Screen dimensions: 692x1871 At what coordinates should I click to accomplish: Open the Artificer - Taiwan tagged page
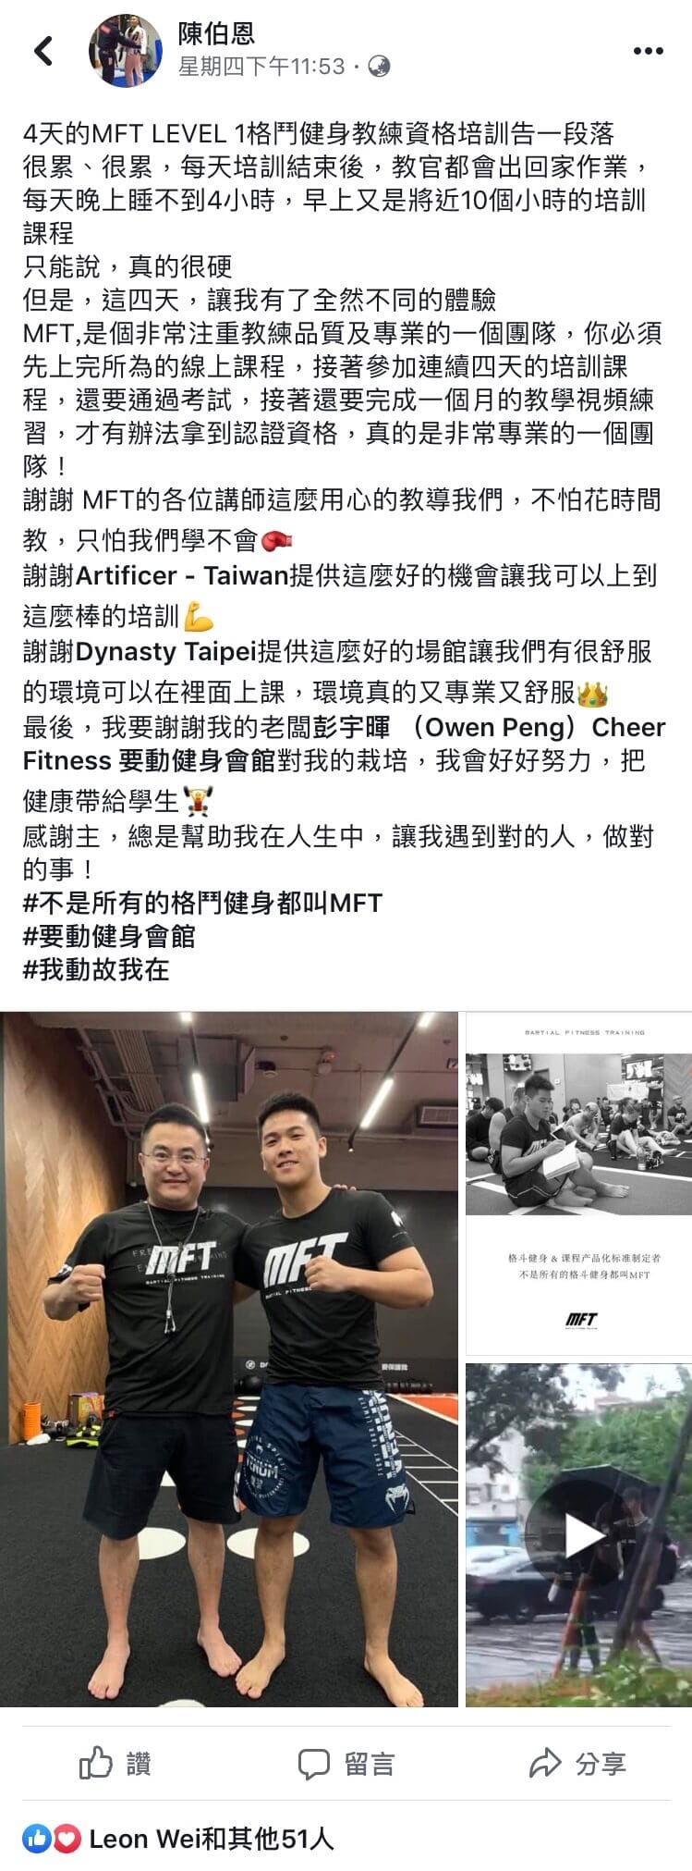point(182,575)
